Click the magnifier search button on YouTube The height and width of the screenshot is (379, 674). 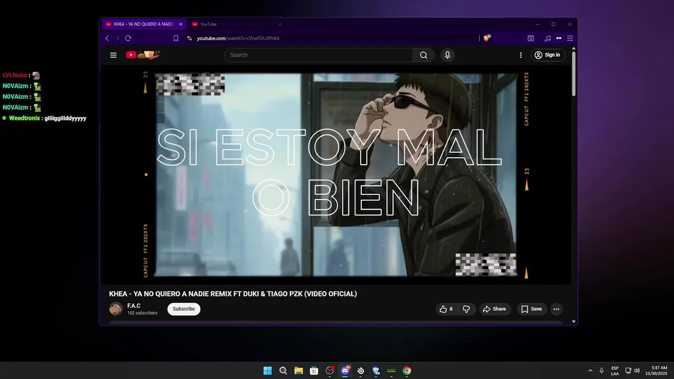[423, 55]
